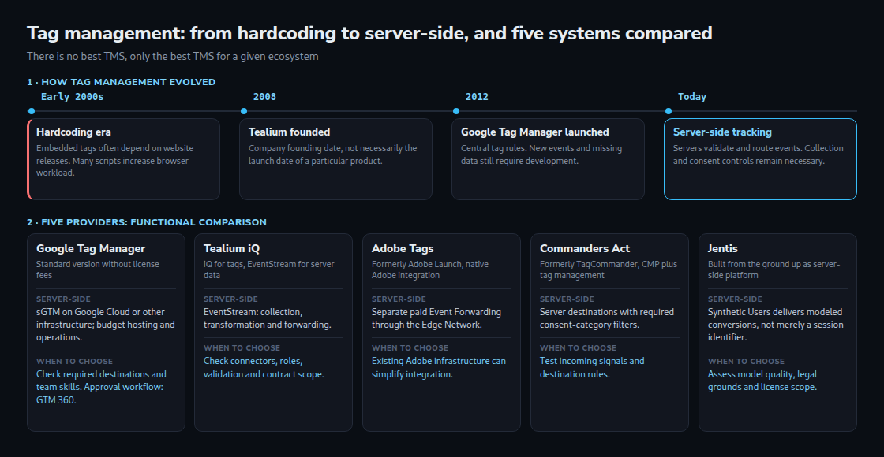Select the '2008' year label
This screenshot has height=457, width=884.
coord(264,97)
